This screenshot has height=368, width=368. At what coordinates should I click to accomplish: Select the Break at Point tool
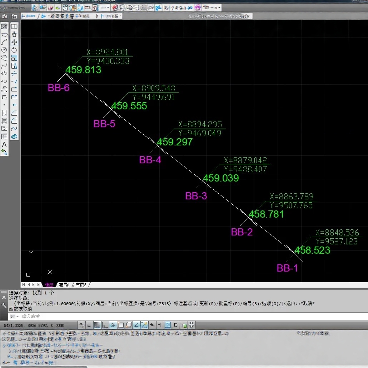click(14, 89)
